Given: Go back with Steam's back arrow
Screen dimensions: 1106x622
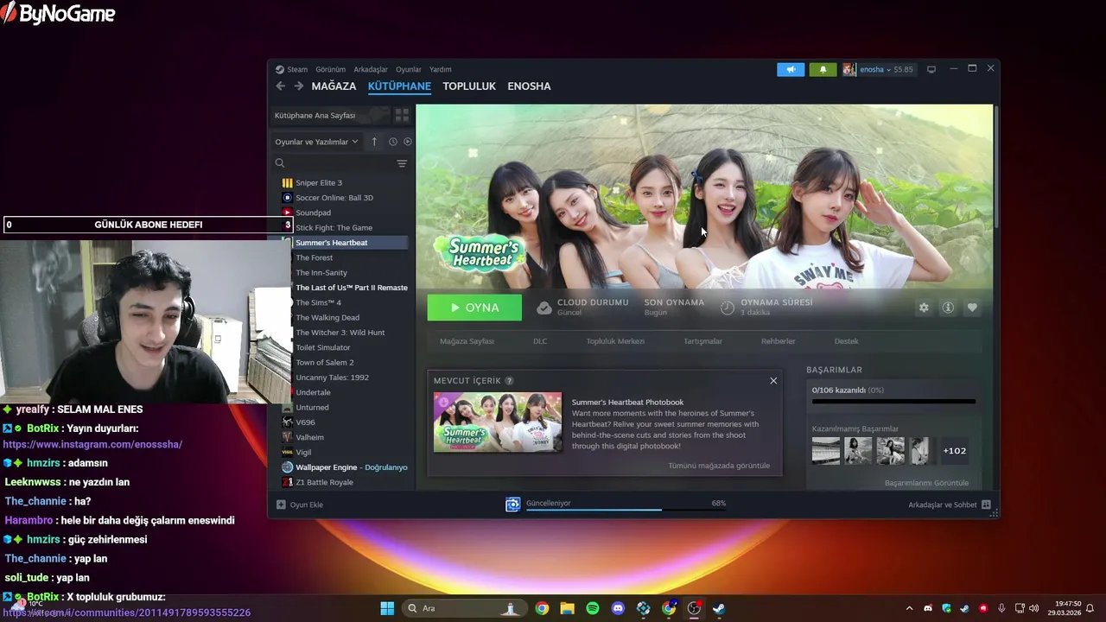Looking at the screenshot, I should [x=280, y=86].
